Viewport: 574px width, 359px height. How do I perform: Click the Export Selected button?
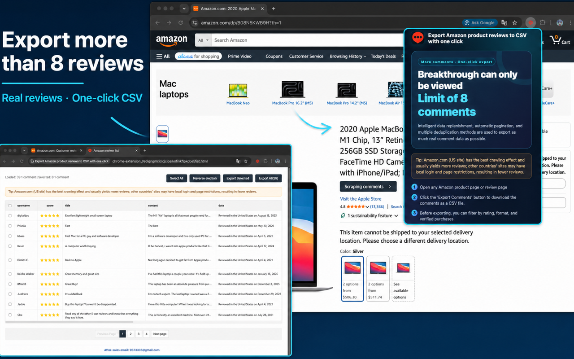238,178
